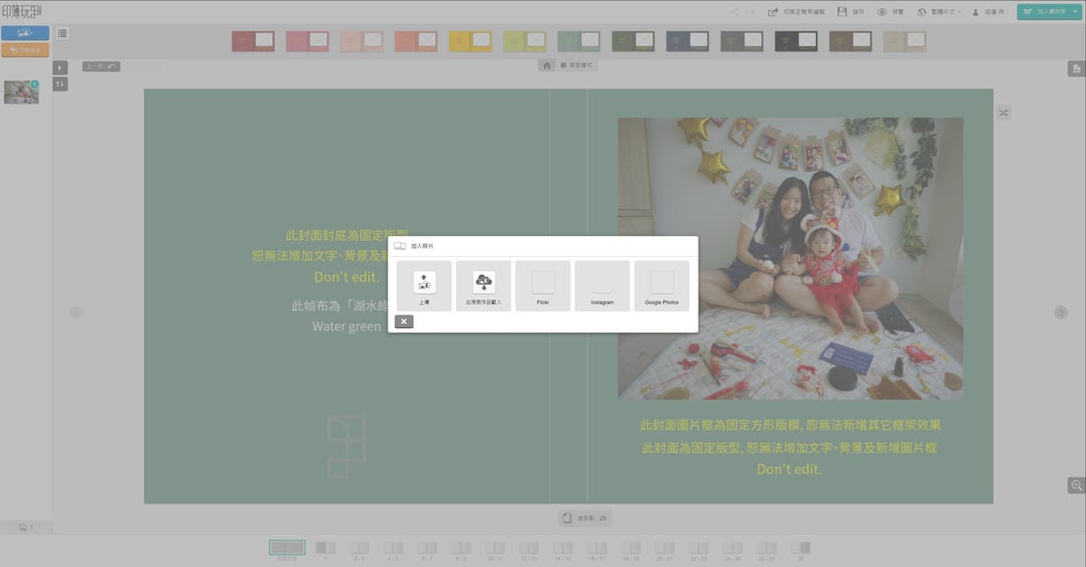Select load from existing works cloud icon
1086x567 pixels.
[483, 286]
